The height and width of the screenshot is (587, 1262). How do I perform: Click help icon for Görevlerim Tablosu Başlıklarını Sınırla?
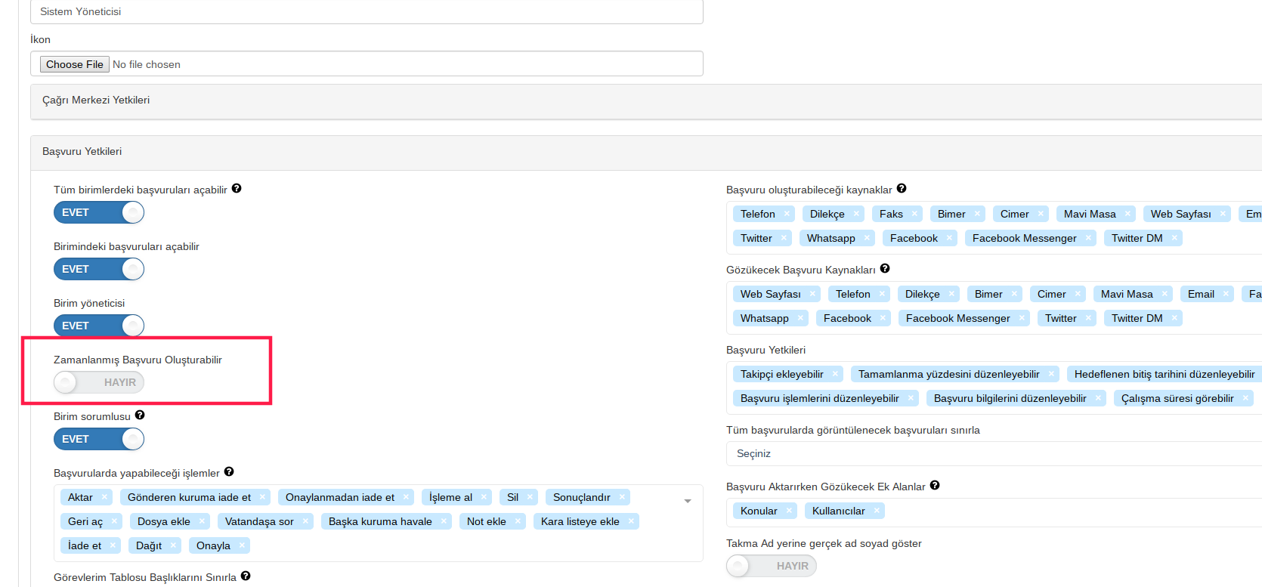point(246,576)
